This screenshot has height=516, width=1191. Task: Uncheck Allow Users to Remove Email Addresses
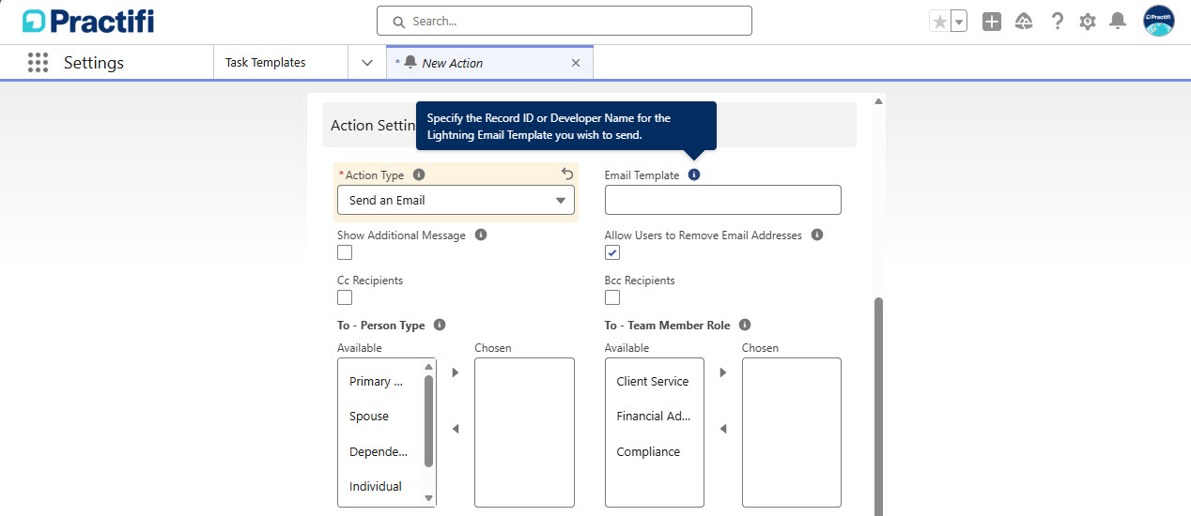click(x=612, y=252)
